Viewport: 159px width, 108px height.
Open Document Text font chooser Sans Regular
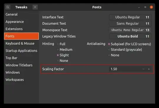click(x=130, y=24)
